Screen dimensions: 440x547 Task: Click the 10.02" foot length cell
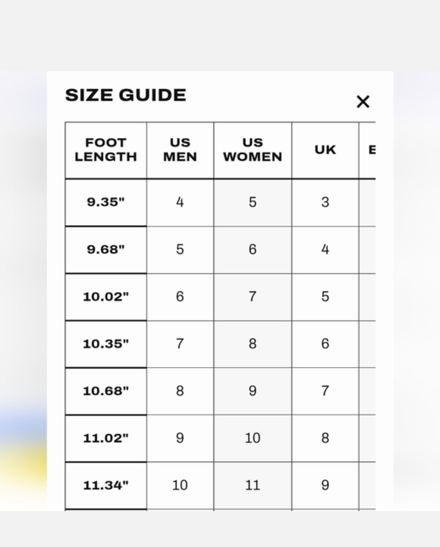coord(106,297)
